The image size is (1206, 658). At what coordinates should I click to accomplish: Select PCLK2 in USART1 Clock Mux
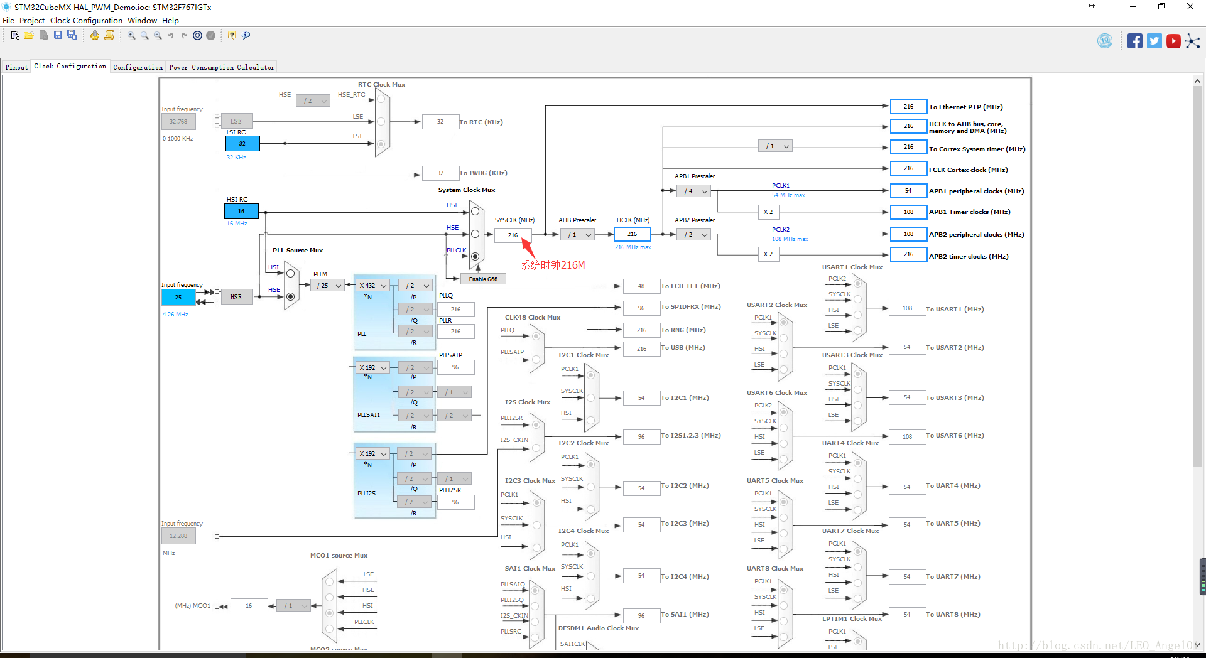(x=857, y=283)
